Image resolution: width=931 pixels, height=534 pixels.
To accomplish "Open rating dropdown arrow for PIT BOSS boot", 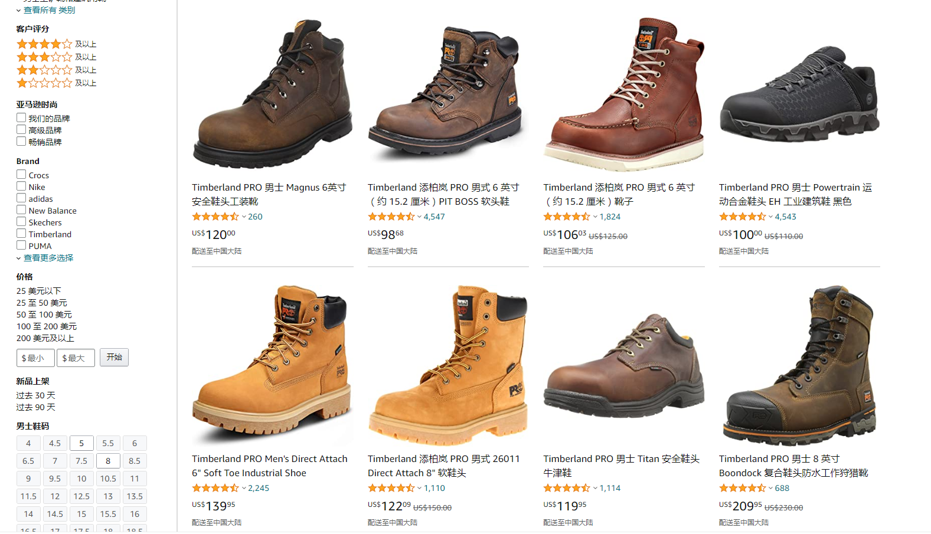I will pyautogui.click(x=419, y=217).
